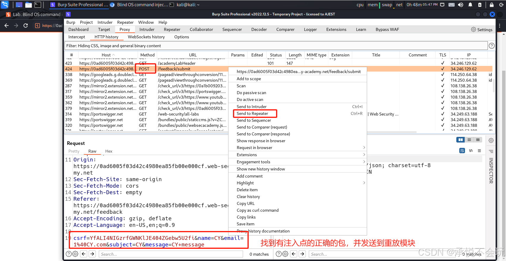Screen dimensions: 506x261
Task: Go to next match in response search
Action: 302,254
